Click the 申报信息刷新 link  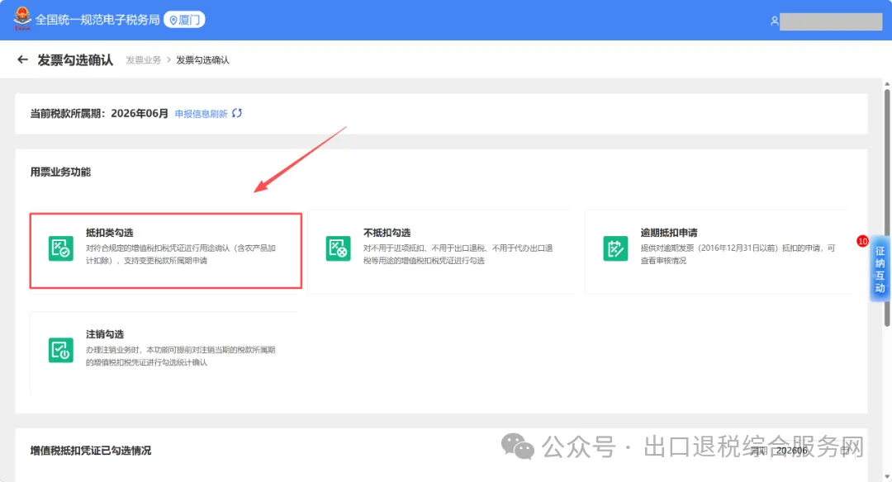(201, 114)
